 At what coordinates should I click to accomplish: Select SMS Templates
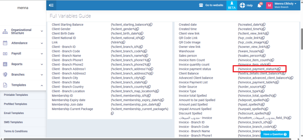pos(13,122)
